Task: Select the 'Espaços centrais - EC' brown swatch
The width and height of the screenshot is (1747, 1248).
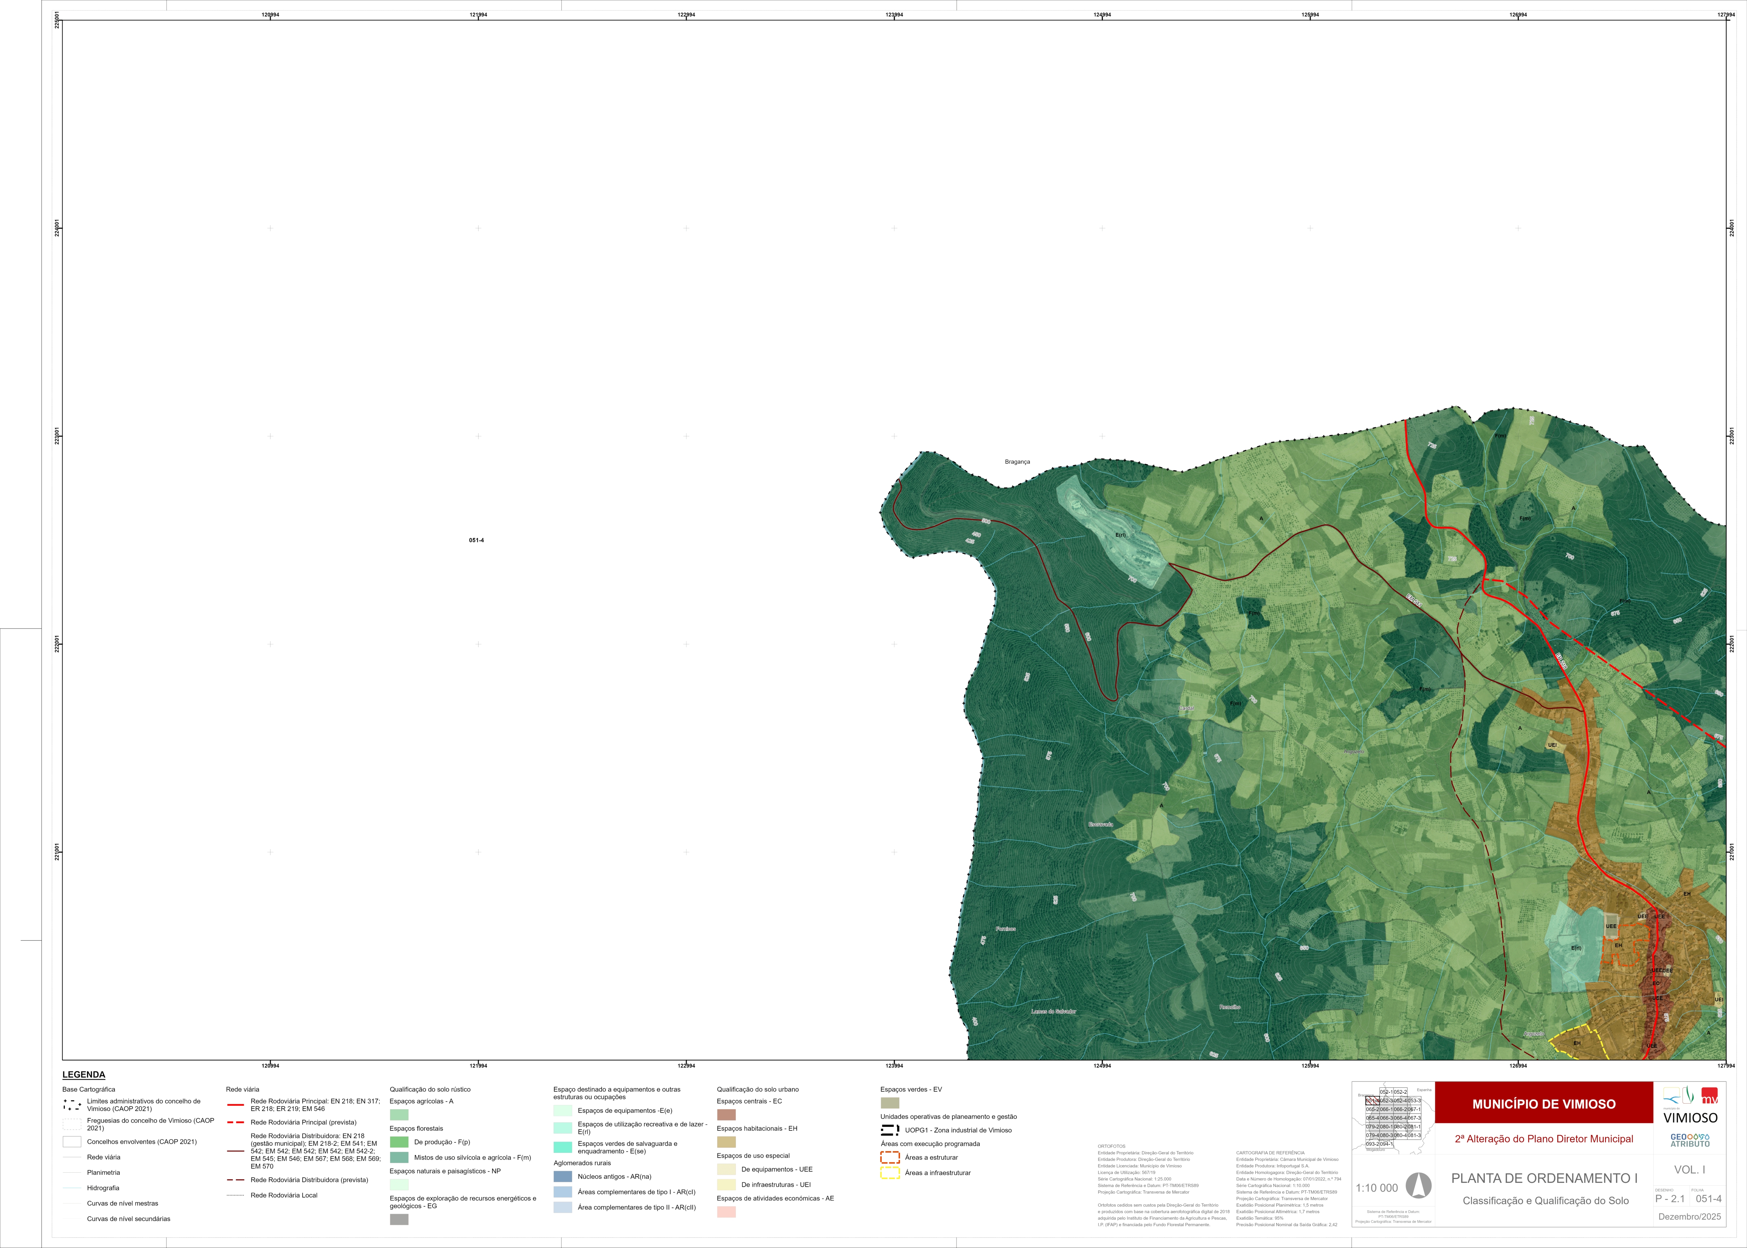Action: (x=726, y=1114)
